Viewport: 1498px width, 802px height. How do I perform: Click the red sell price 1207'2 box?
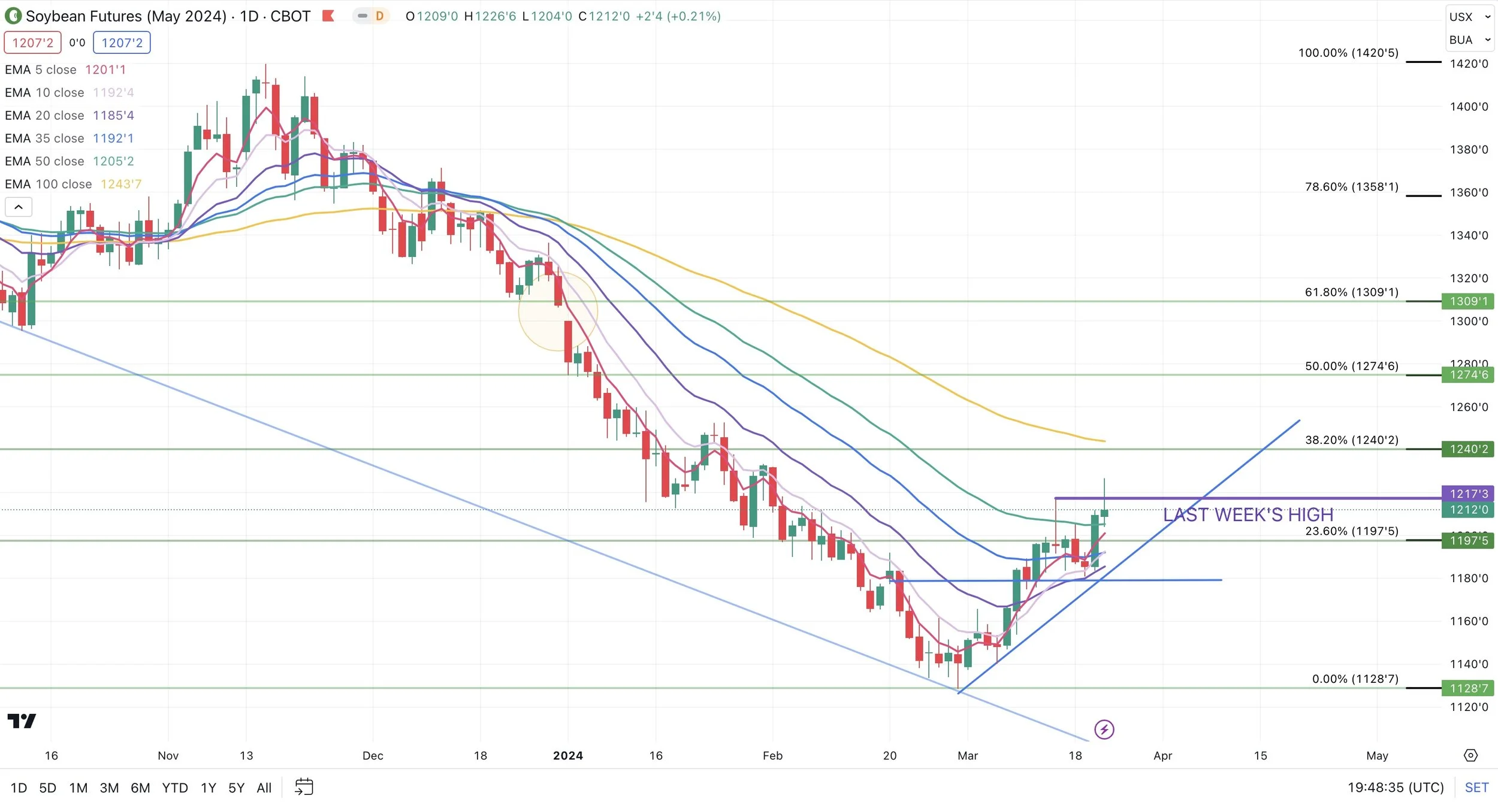click(x=33, y=43)
